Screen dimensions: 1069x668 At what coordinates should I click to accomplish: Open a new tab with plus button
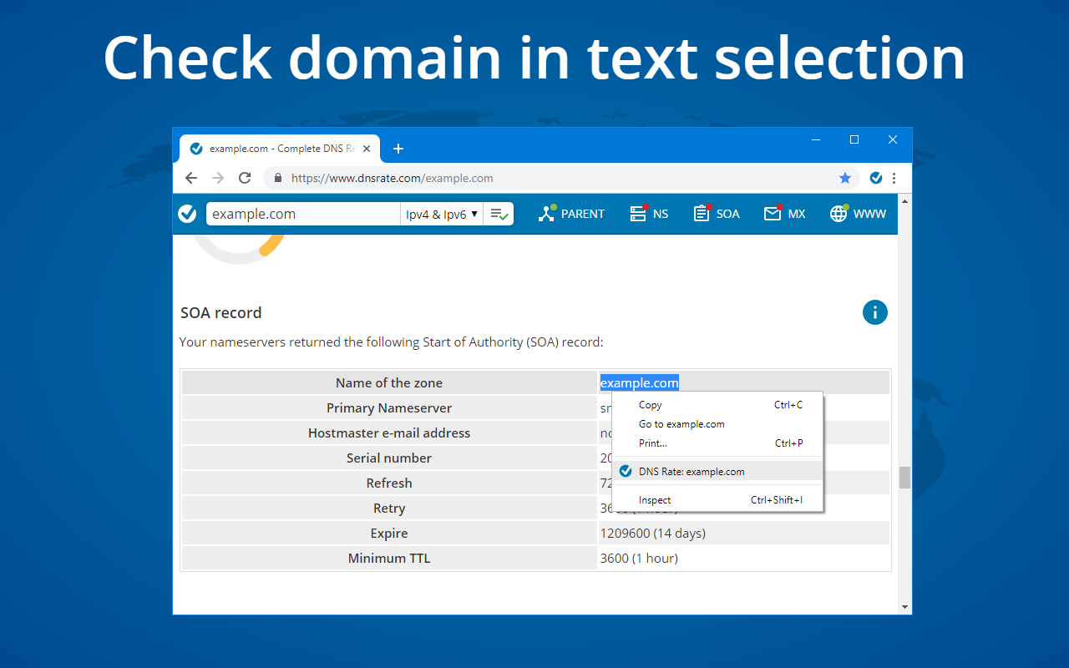pyautogui.click(x=398, y=149)
